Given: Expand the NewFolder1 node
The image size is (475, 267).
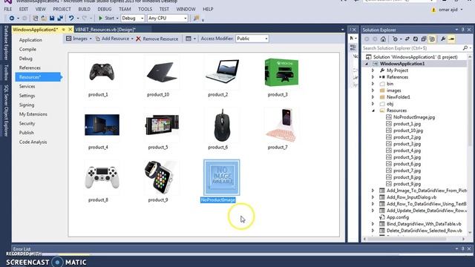Looking at the screenshot, I should tap(373, 97).
